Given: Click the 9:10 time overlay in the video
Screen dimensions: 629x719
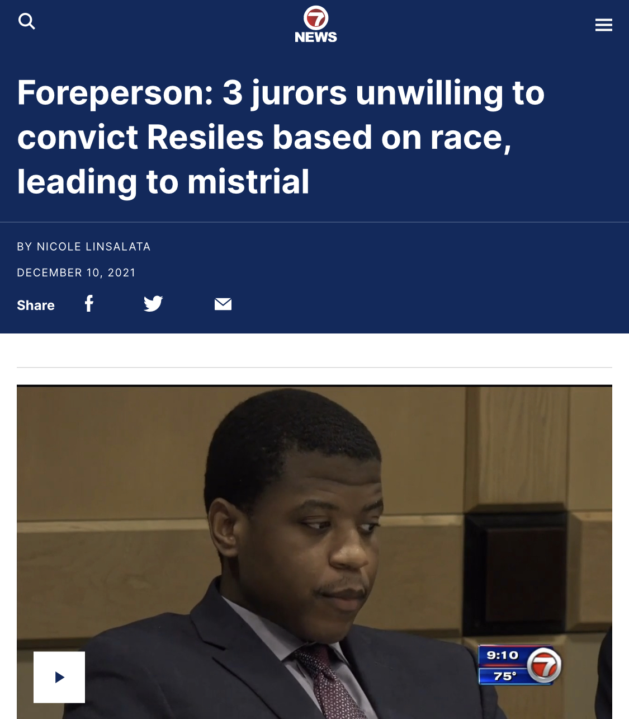Looking at the screenshot, I should [x=503, y=655].
